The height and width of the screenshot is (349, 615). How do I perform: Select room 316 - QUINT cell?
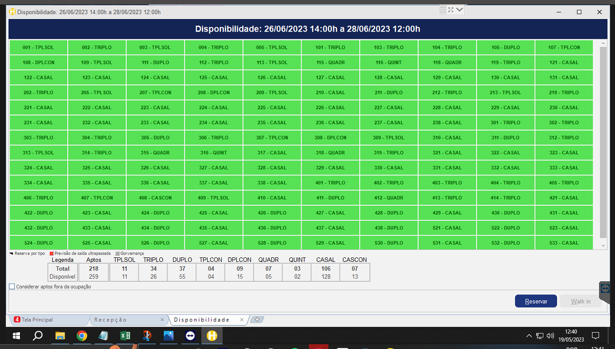(x=213, y=153)
